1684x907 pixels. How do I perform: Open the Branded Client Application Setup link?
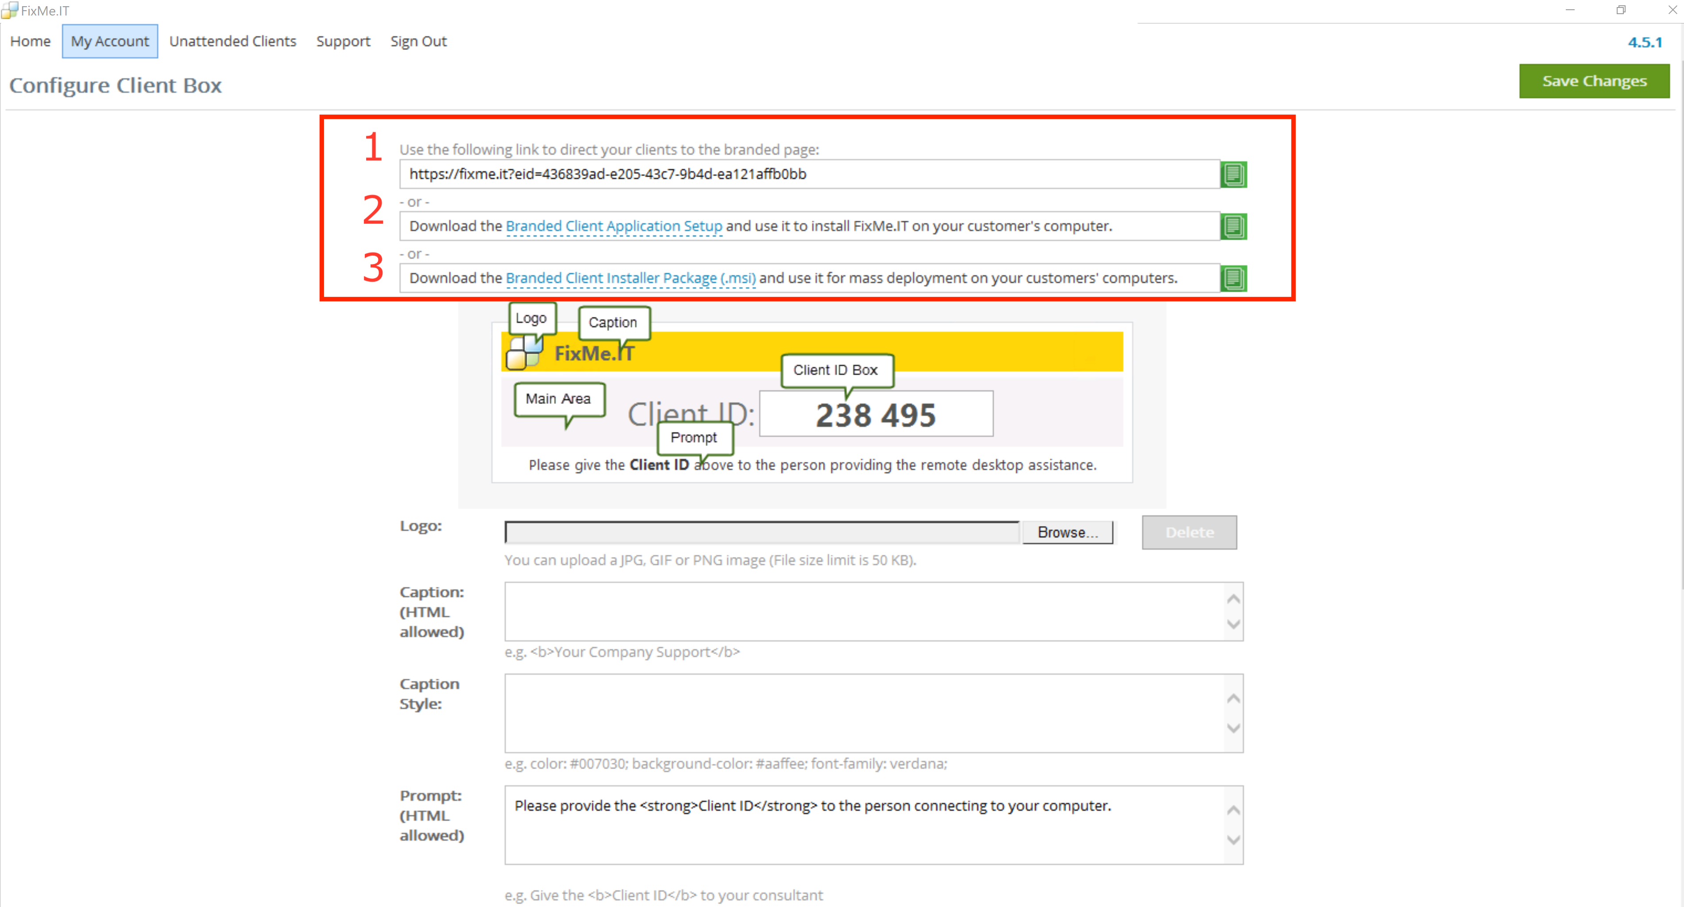coord(614,226)
